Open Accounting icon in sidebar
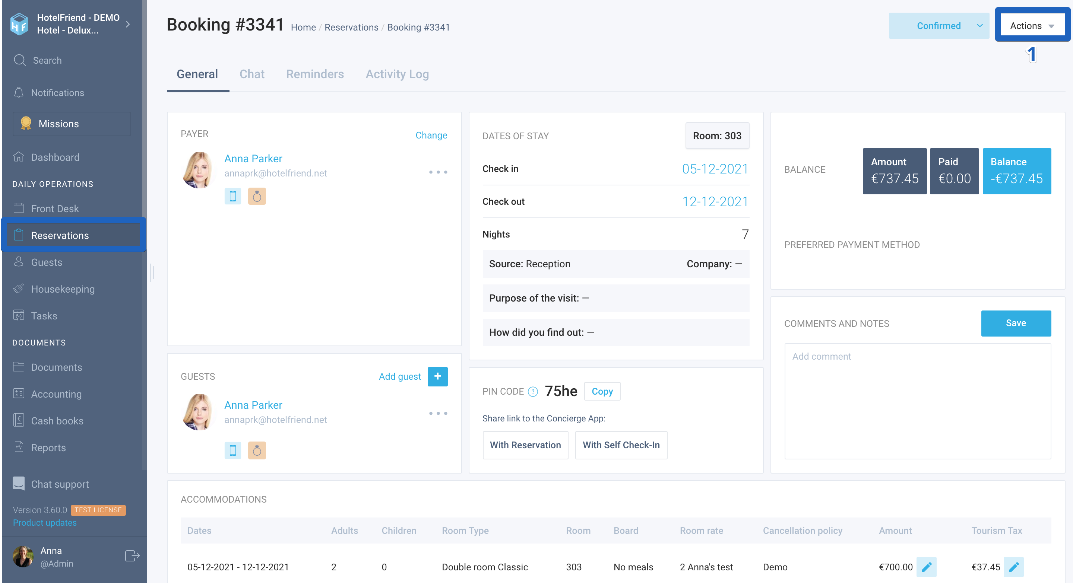 (19, 394)
